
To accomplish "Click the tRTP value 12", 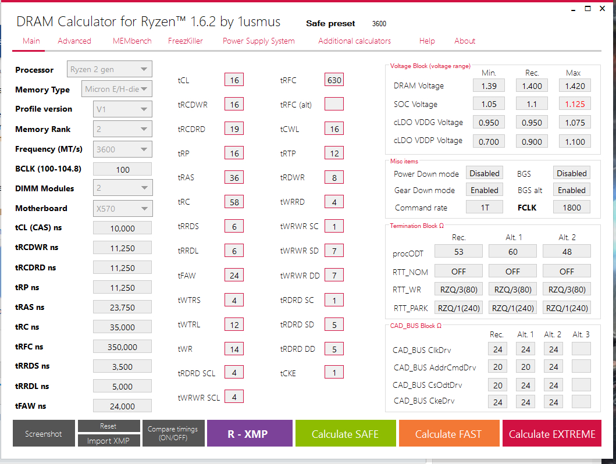I will [334, 153].
